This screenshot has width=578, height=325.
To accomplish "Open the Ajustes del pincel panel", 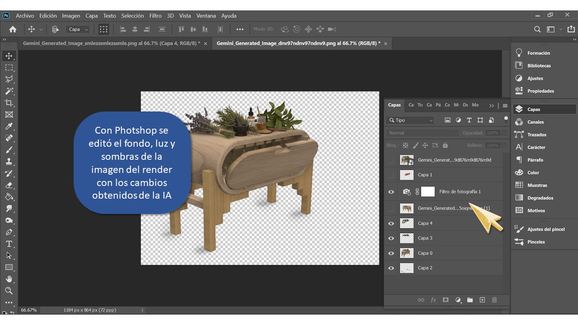I will (545, 229).
